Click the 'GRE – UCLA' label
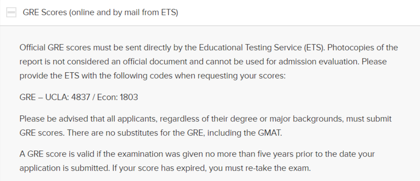 click(44, 97)
